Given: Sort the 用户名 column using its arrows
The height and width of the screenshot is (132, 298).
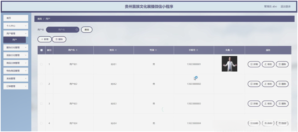Looking at the screenshot, I should click(x=77, y=50).
